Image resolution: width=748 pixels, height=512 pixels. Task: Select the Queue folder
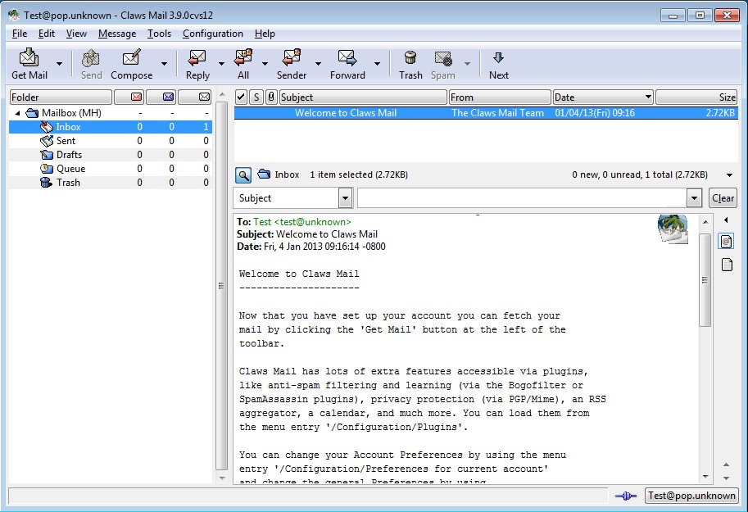pos(111,169)
